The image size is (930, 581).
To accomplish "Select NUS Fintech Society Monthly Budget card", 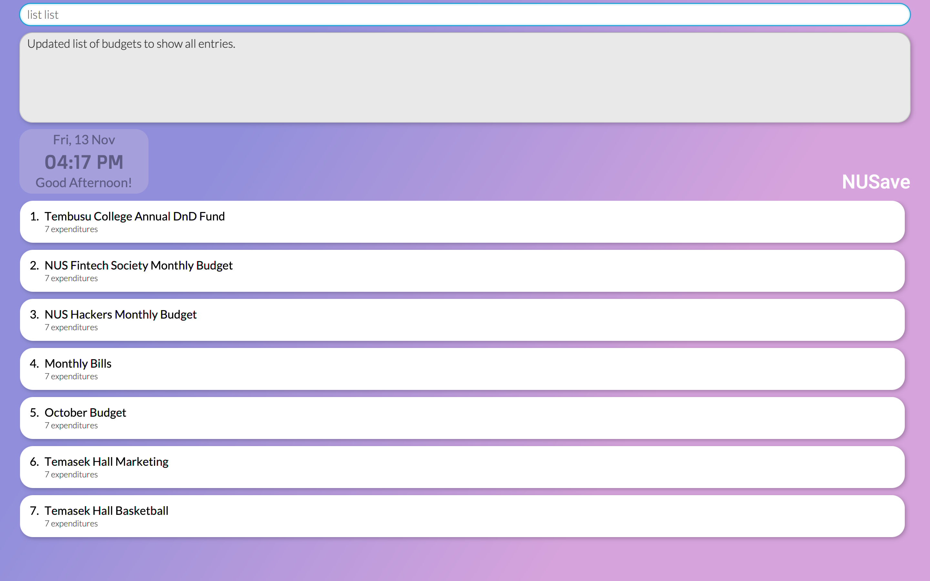I will tap(462, 271).
